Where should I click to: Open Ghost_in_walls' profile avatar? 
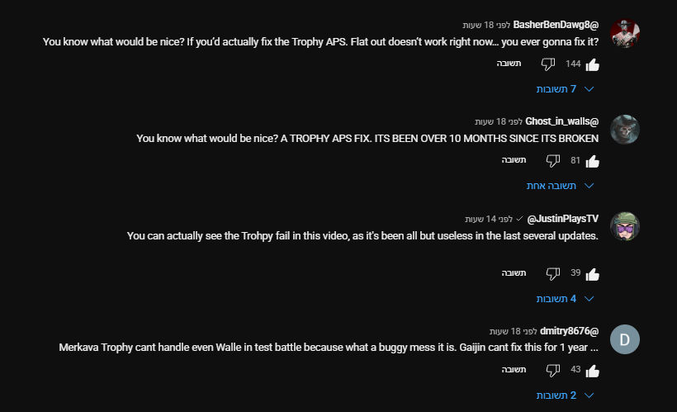pyautogui.click(x=625, y=130)
